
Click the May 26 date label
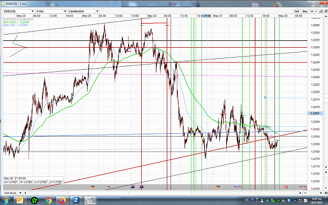(x=152, y=16)
